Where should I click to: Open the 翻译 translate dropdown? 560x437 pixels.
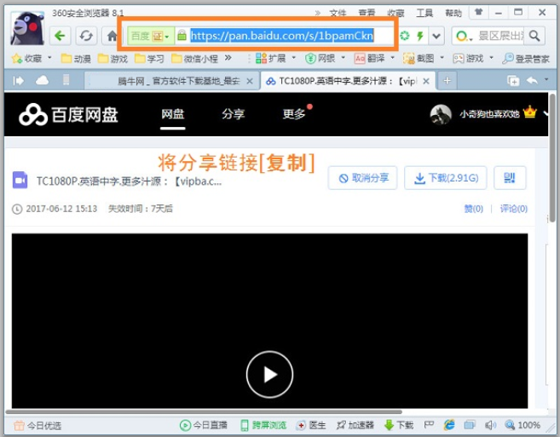(x=374, y=58)
